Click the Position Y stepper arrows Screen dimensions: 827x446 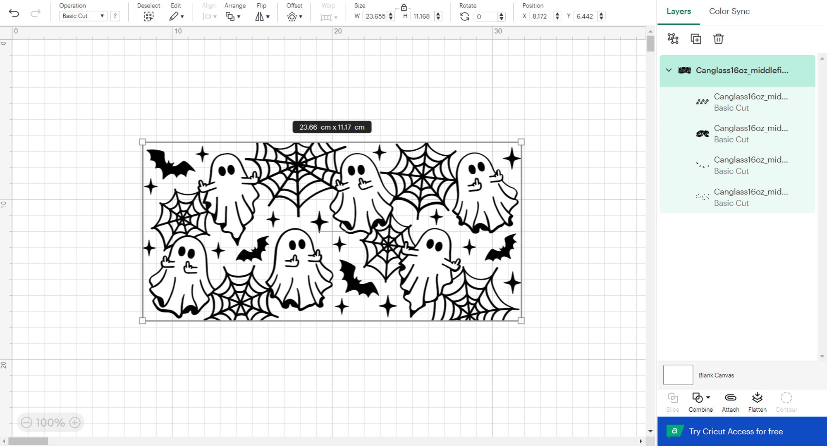click(601, 16)
